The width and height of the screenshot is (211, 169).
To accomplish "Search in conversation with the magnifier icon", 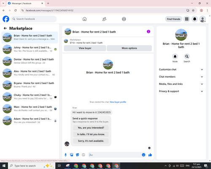I will click(187, 57).
